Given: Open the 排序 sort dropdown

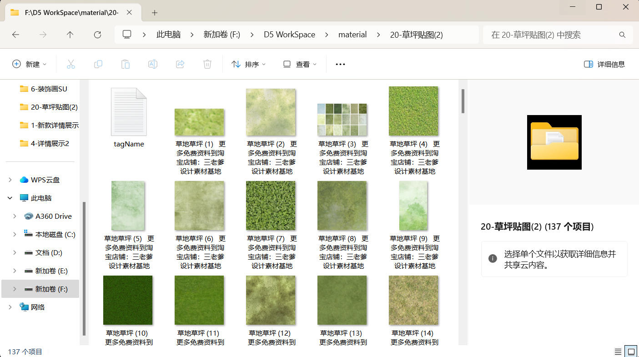Looking at the screenshot, I should (x=248, y=64).
